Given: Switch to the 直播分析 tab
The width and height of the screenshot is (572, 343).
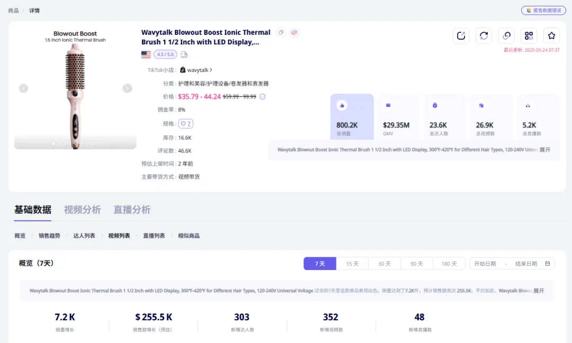Looking at the screenshot, I should point(132,210).
